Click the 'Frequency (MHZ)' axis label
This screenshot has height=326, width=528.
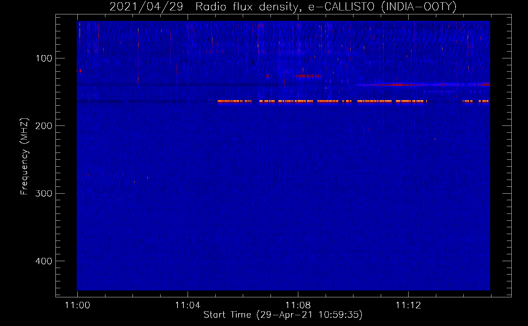click(x=24, y=156)
